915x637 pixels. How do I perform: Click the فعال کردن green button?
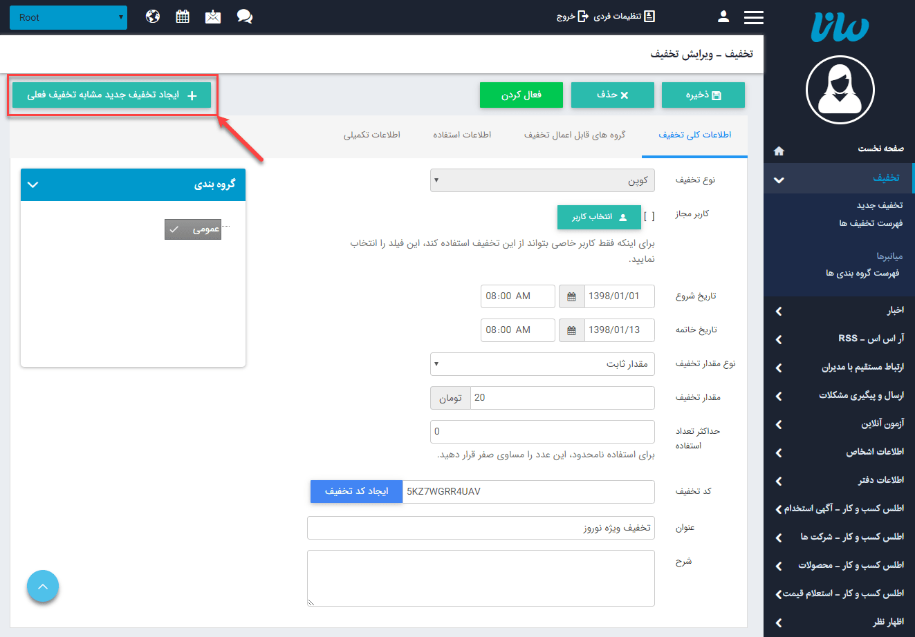[x=521, y=95]
